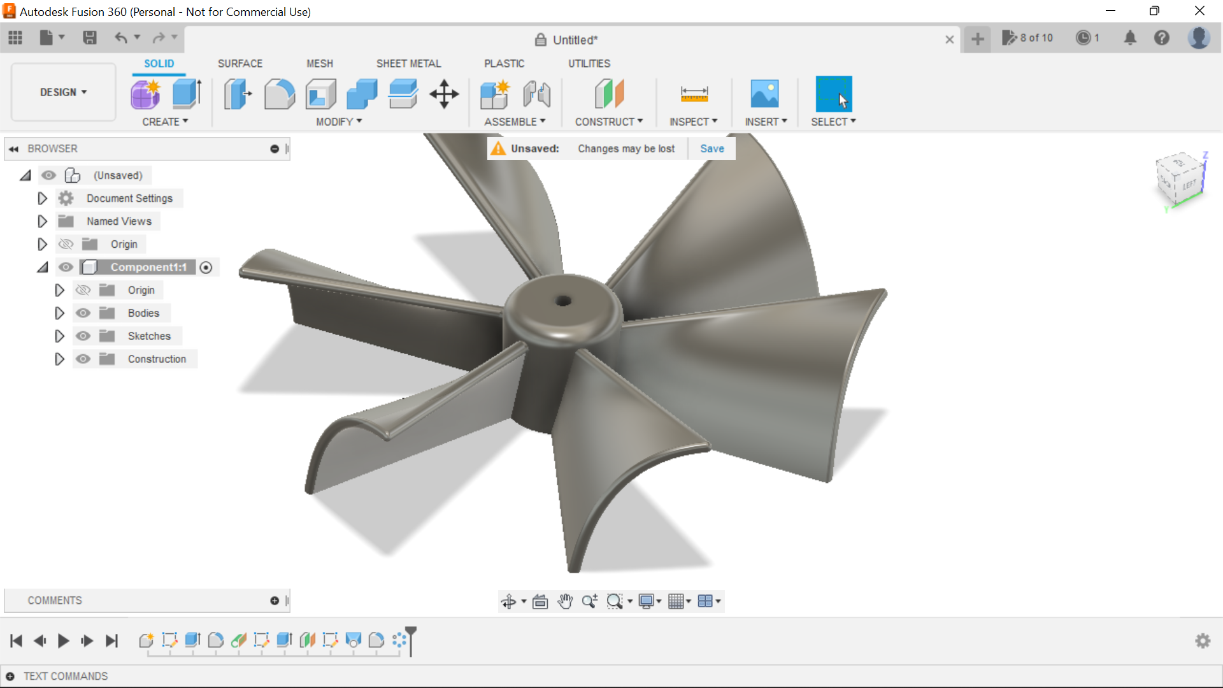Viewport: 1223px width, 688px height.
Task: Toggle the TEXT COMMANDS panel plus button
Action: coord(10,677)
